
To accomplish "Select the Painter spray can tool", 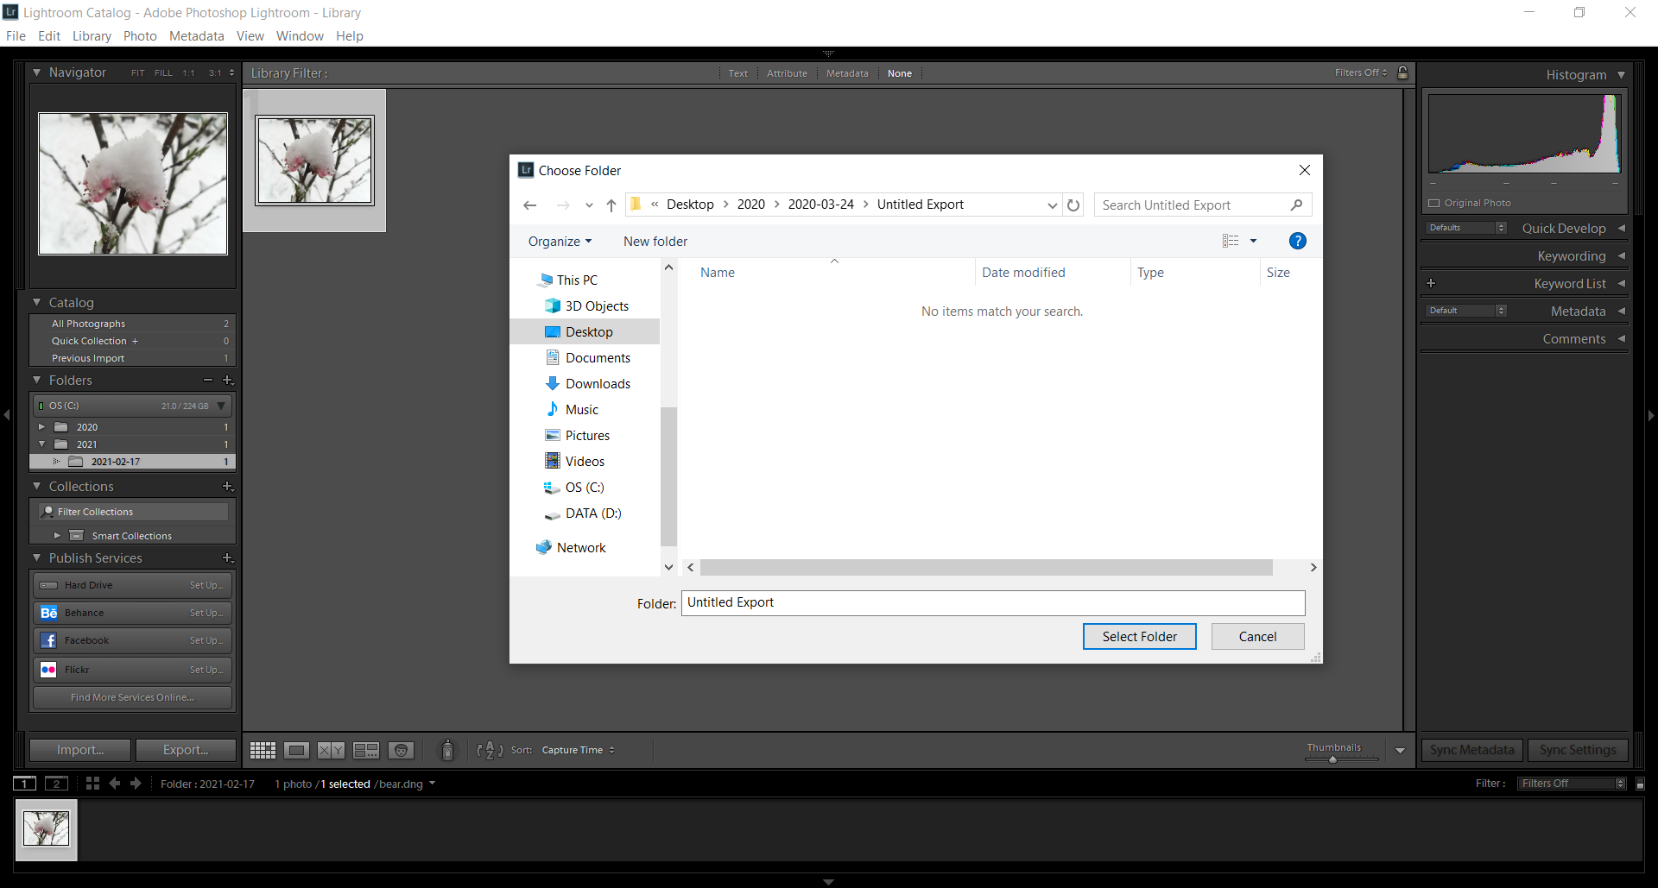I will (447, 750).
